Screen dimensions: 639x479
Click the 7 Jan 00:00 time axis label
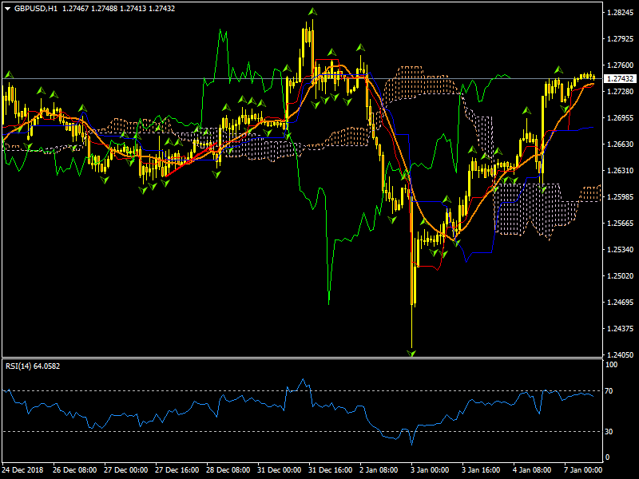pyautogui.click(x=584, y=469)
